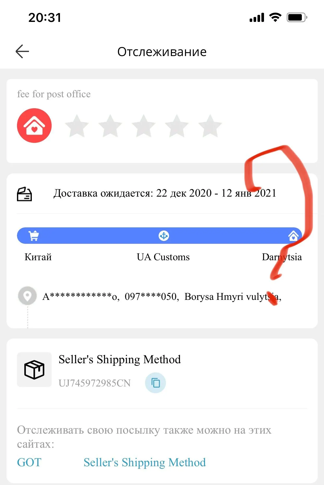Rate with the fifth star

coord(210,126)
